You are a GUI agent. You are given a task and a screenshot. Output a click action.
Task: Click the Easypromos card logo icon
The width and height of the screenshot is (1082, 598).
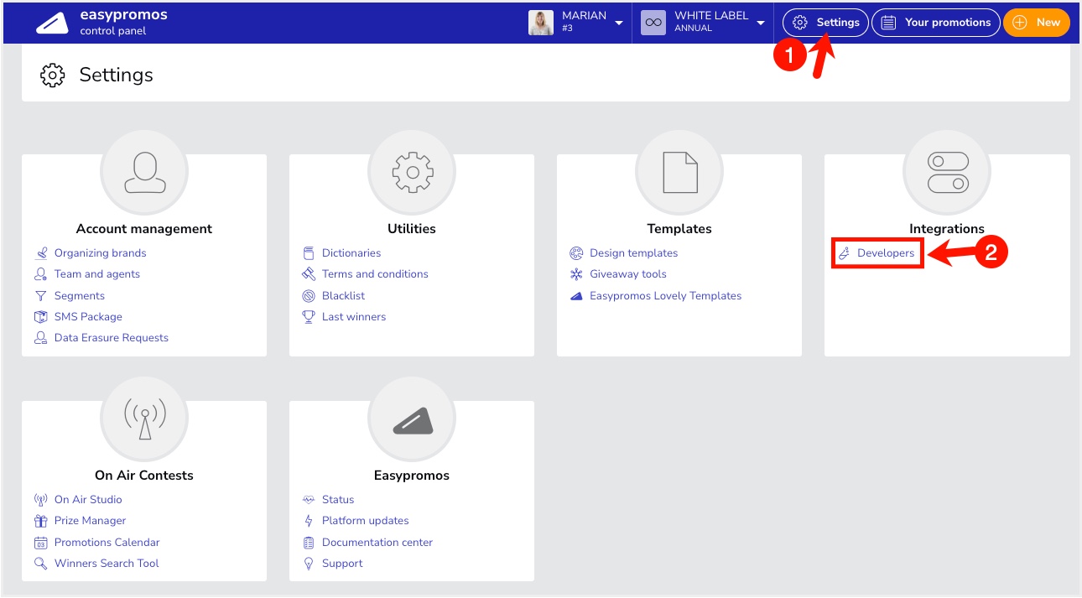(412, 419)
